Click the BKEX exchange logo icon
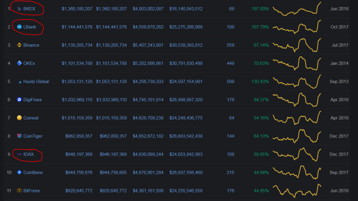The height and width of the screenshot is (201, 358). pos(19,9)
